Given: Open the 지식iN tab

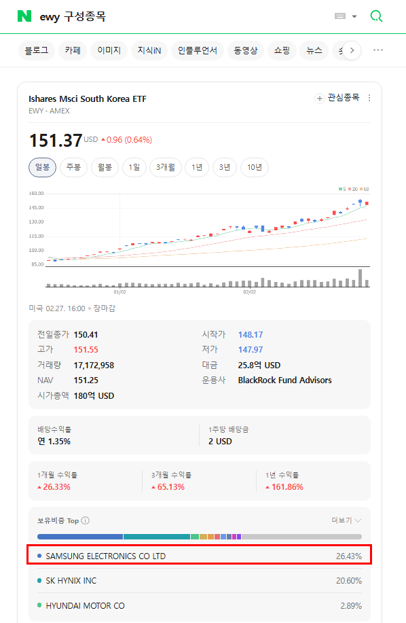Looking at the screenshot, I should (x=149, y=50).
